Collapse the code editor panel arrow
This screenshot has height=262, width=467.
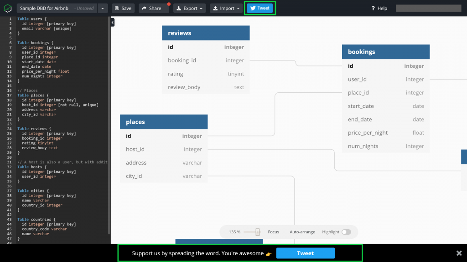point(113,22)
